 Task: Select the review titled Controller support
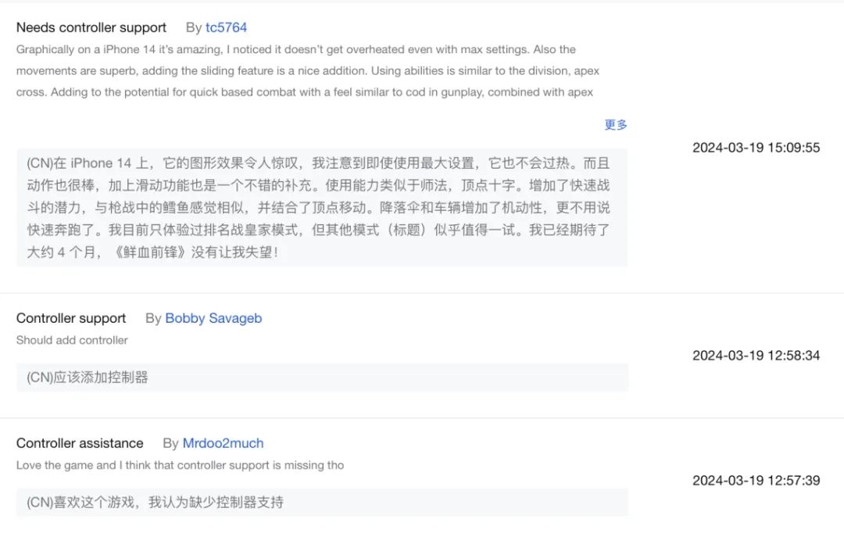coord(71,318)
